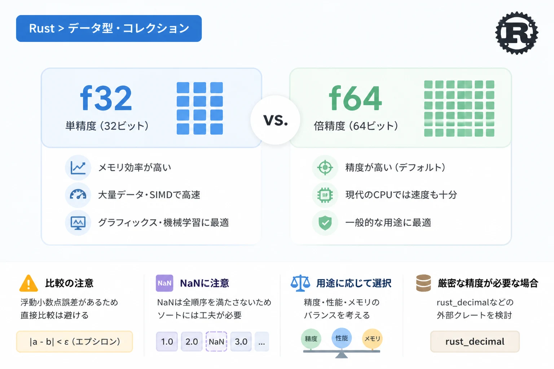Click the green shield checkmark icon
The width and height of the screenshot is (554, 369).
[x=325, y=223]
